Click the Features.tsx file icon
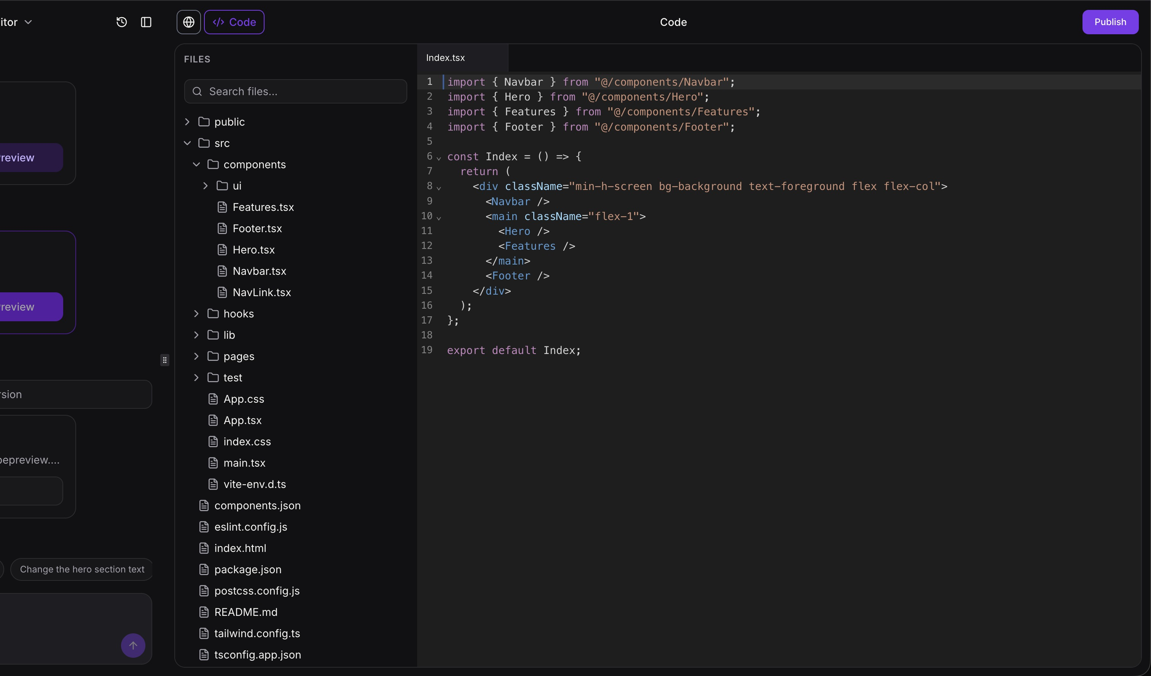The height and width of the screenshot is (676, 1151). 222,207
